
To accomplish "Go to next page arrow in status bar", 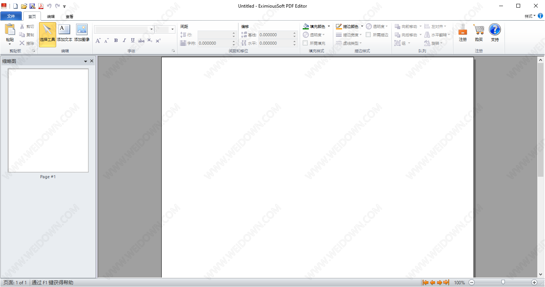I will (440, 282).
